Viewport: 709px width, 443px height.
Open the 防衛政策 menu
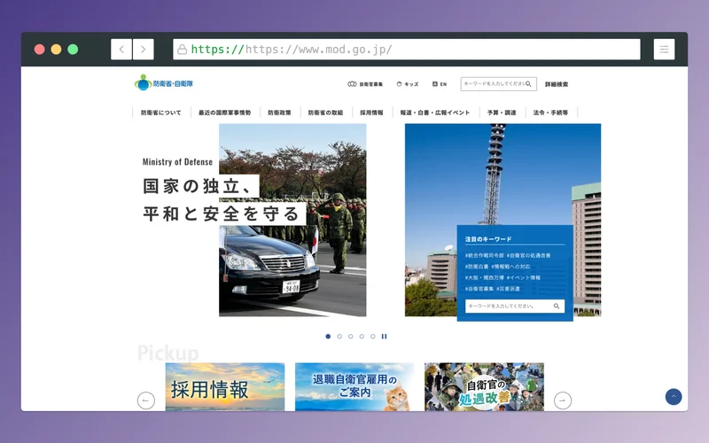coord(279,113)
